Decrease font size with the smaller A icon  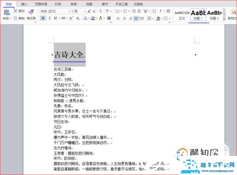tap(94, 11)
